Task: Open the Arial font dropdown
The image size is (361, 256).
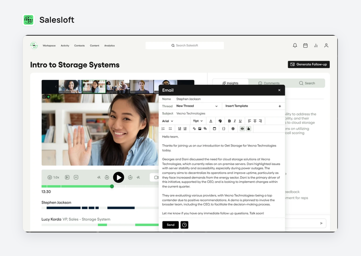Action: pos(167,121)
